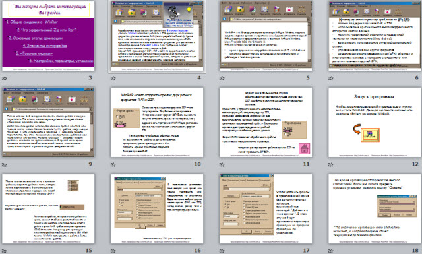422x254 pixels.
Task: Select slide 6 thumbnail
Action: 375,36
